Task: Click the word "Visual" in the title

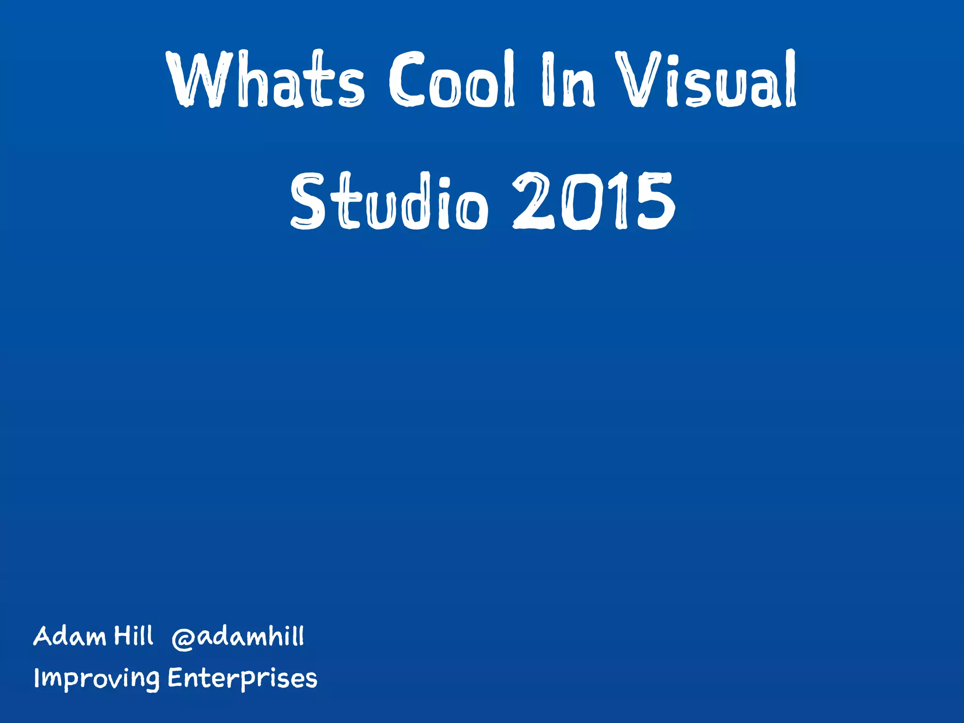Action: (706, 79)
